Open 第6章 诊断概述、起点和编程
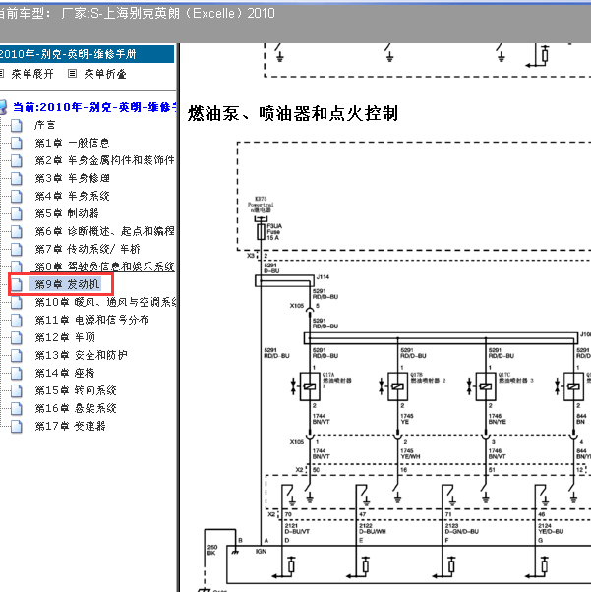This screenshot has width=591, height=592. (x=104, y=231)
